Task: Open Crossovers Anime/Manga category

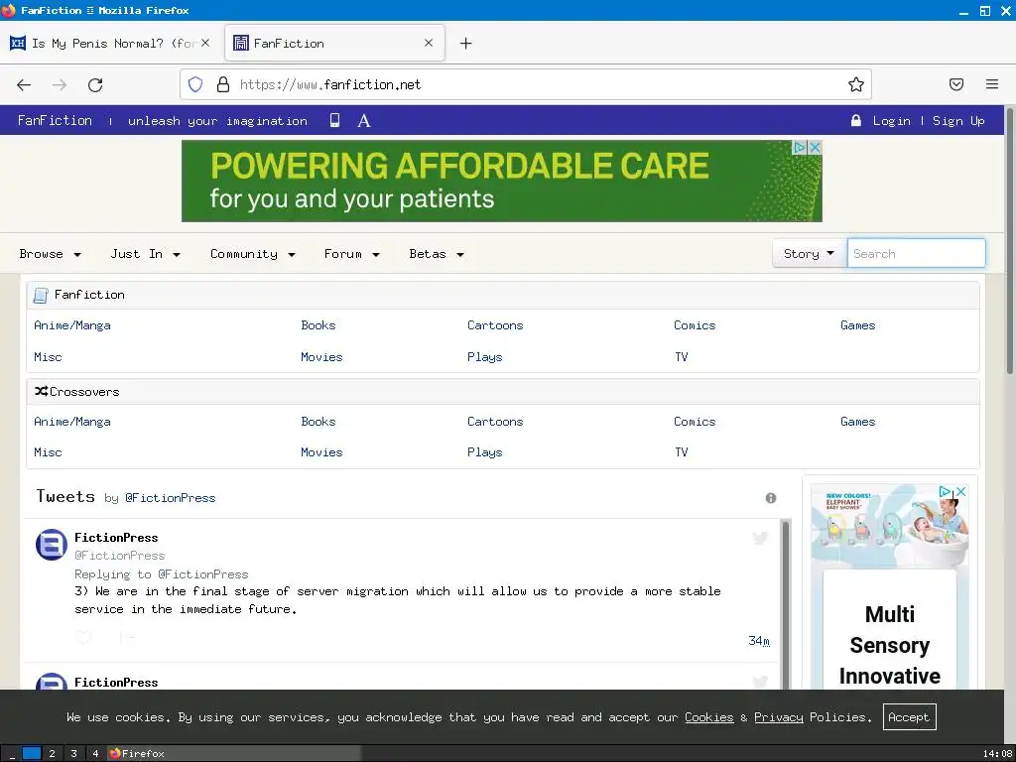Action: click(71, 422)
